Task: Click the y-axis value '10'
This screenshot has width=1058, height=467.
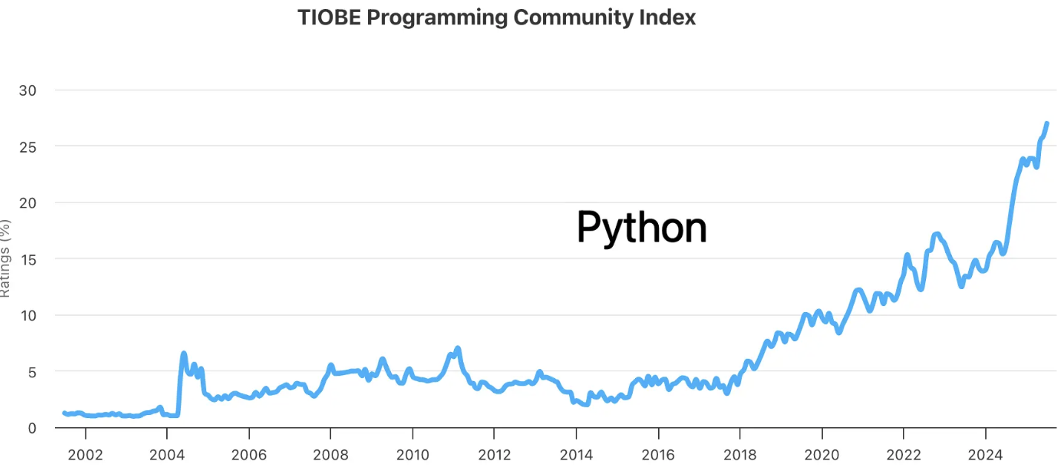Action: click(27, 315)
